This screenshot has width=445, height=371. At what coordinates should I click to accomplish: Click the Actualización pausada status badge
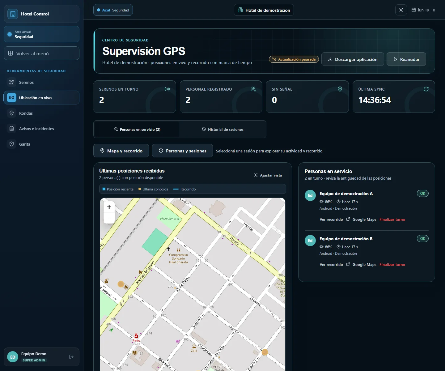(294, 59)
